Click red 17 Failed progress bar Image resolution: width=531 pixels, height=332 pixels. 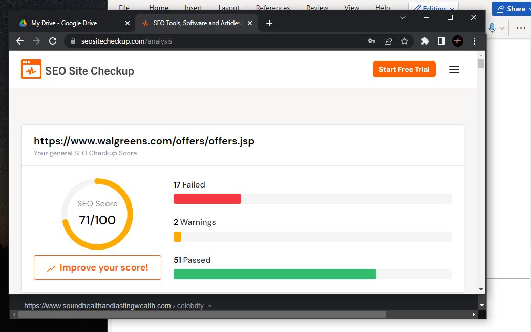207,199
